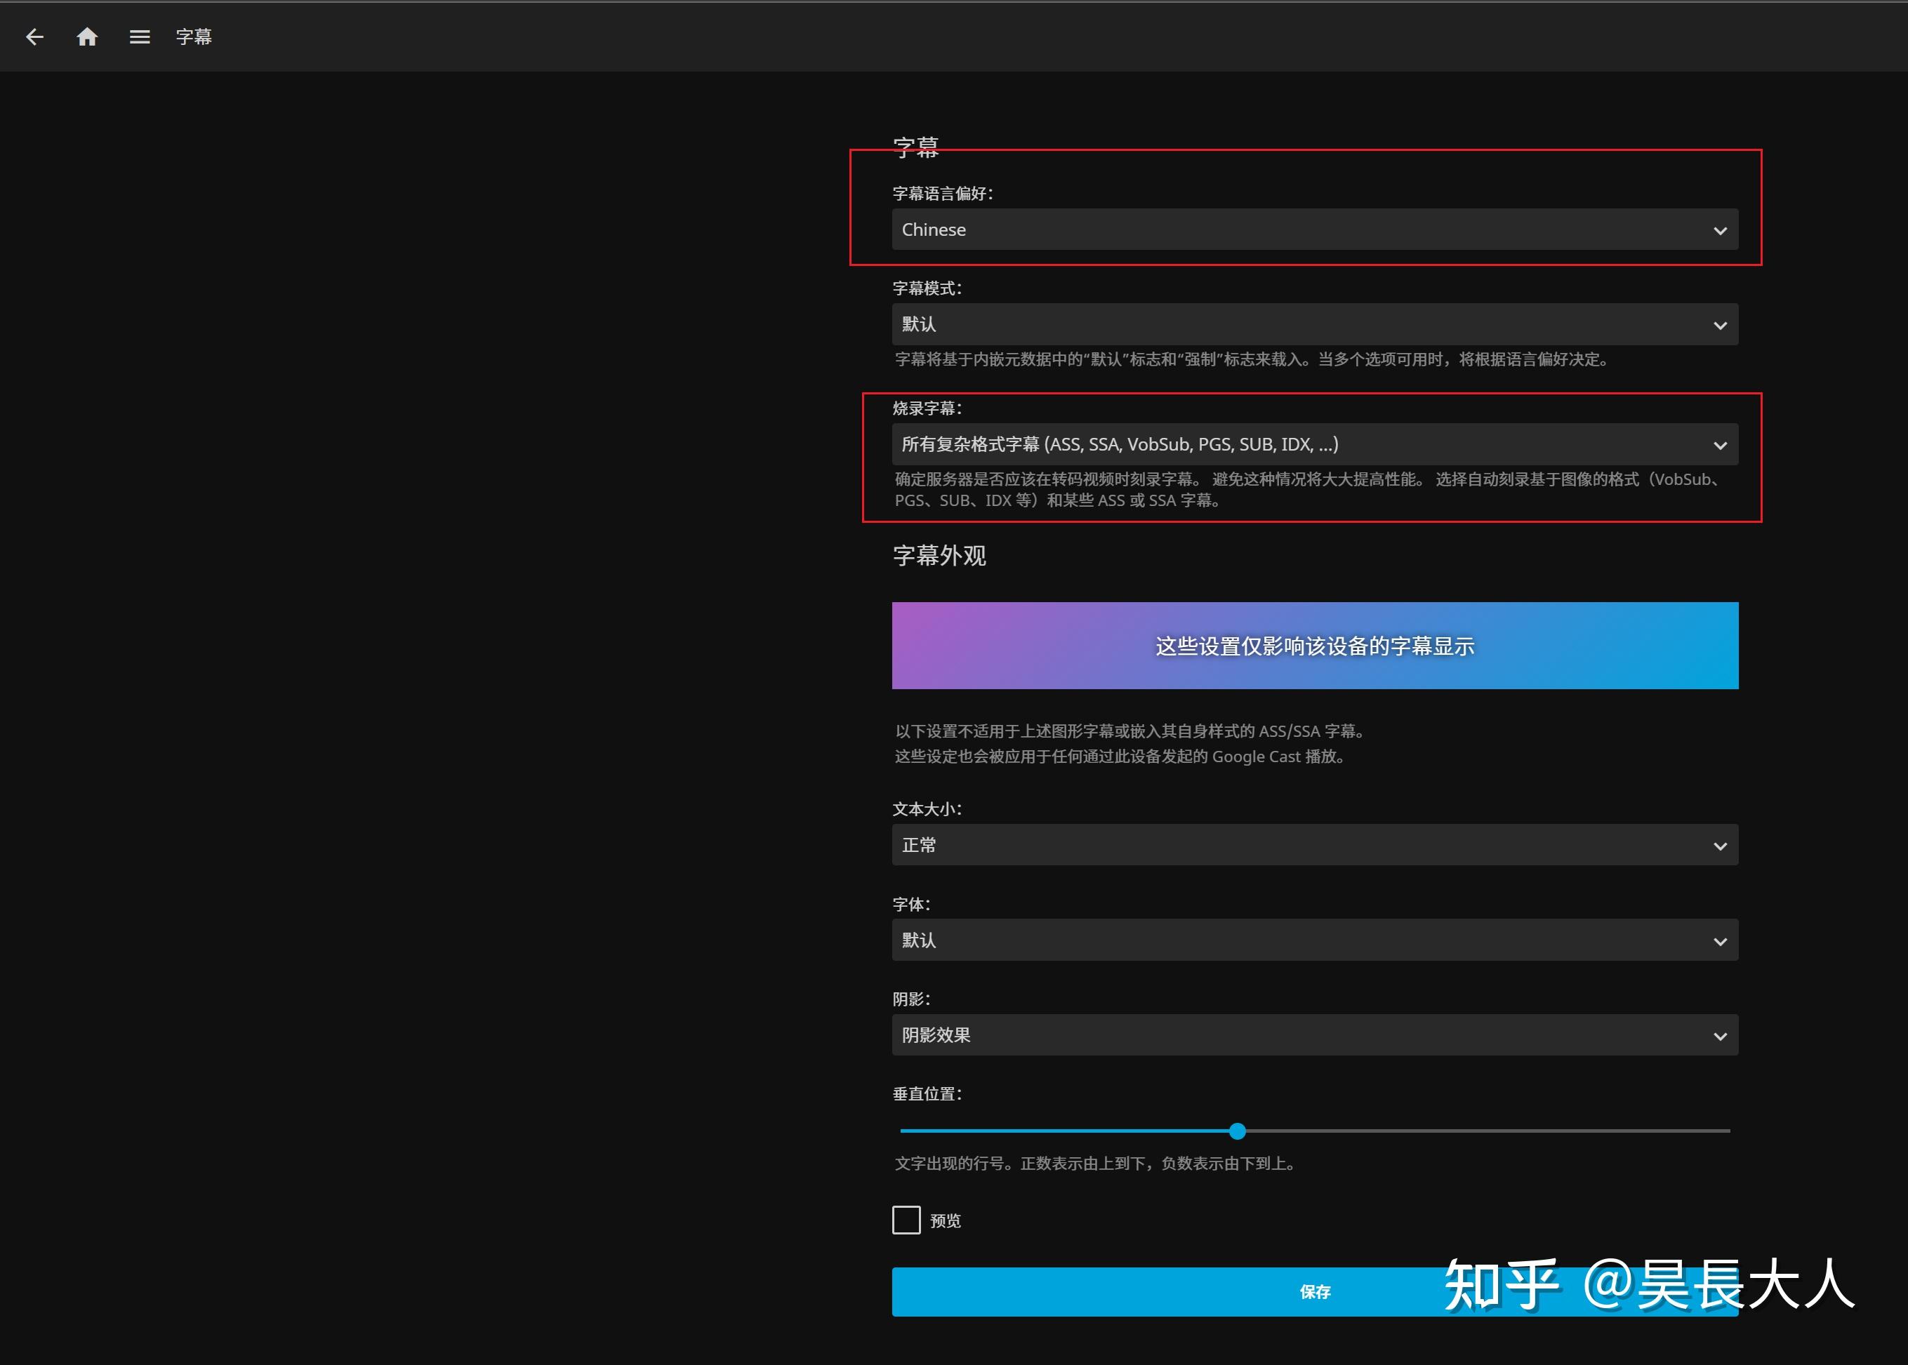Viewport: 1908px width, 1365px height.
Task: Open the hamburger navigation drawer
Action: (140, 36)
